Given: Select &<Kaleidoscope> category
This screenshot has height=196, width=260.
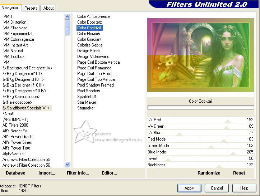Looking at the screenshot, I should (17, 102).
